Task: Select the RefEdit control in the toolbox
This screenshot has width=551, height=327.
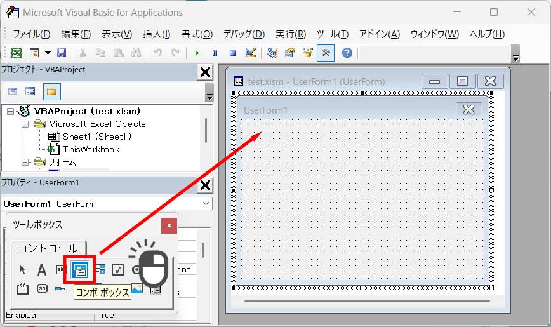Action: pos(156,289)
